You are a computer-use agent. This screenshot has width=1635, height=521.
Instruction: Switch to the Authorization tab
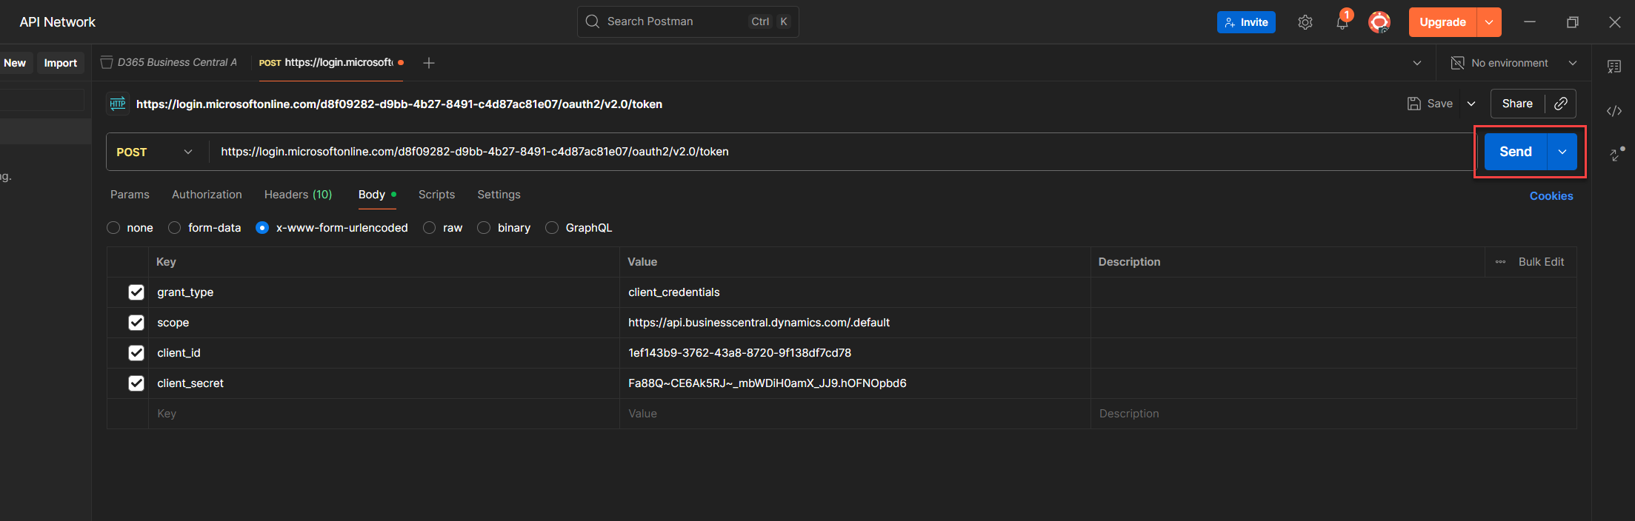click(x=207, y=195)
